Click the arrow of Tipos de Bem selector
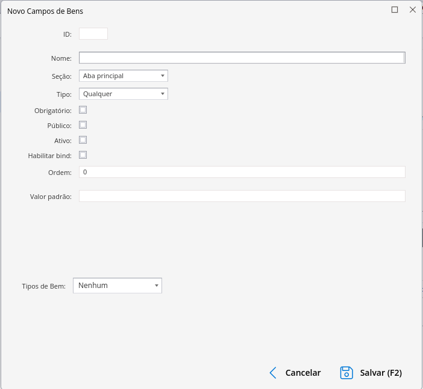 (x=157, y=286)
